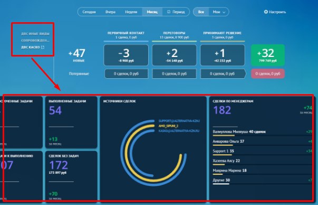
Task: Open the ПЕРВИЧНЫЙ КОНТАКТ stage header
Action: coord(126,35)
